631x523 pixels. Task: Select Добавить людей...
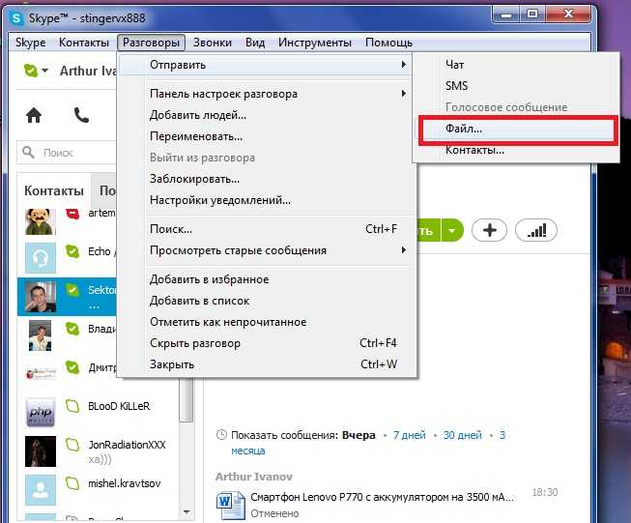(268, 115)
